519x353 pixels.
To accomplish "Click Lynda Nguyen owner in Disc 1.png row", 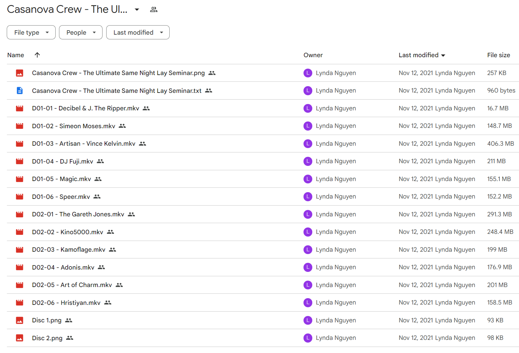I will [x=336, y=320].
